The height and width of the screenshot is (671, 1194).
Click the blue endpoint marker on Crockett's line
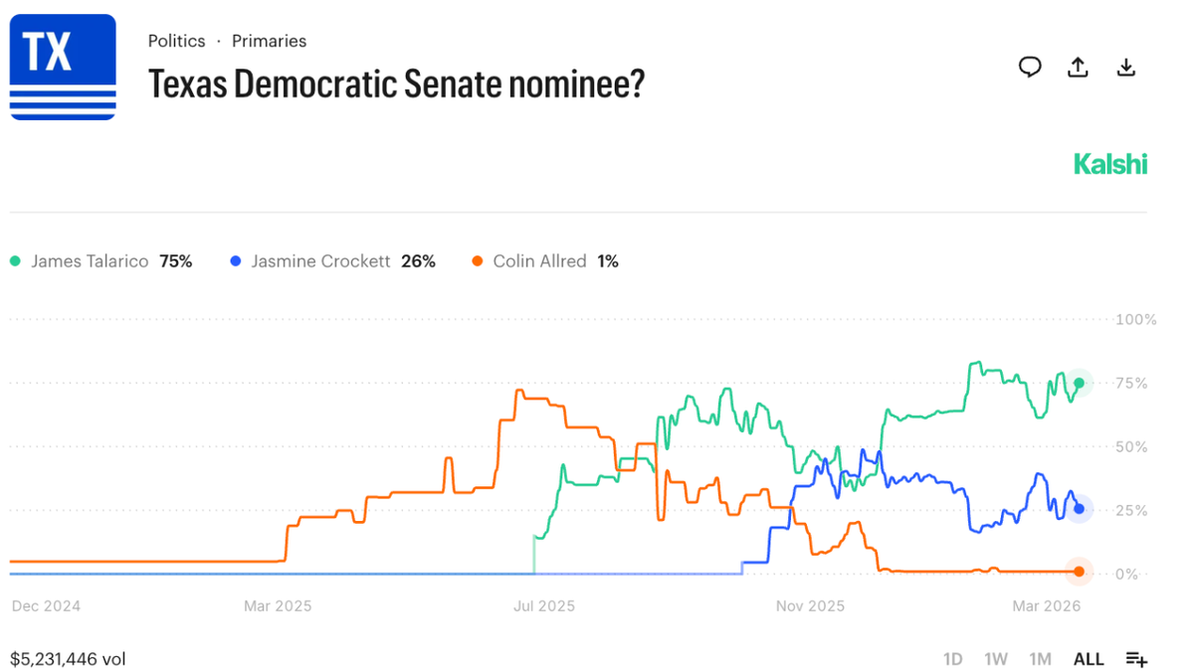click(x=1079, y=509)
